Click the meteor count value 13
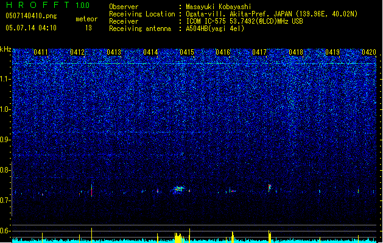This screenshot has height=243, width=383. point(88,28)
